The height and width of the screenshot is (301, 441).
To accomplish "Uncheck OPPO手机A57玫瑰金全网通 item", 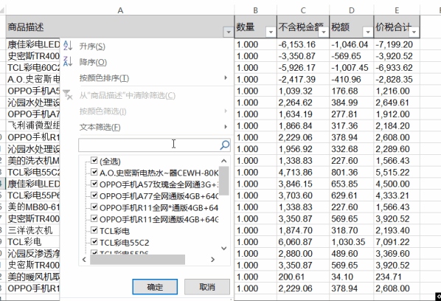I will (x=94, y=184).
